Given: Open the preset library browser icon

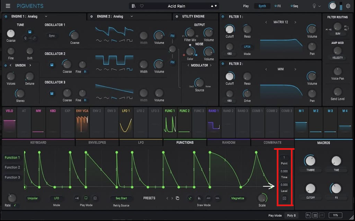Looking at the screenshot, I should [x=134, y=6].
